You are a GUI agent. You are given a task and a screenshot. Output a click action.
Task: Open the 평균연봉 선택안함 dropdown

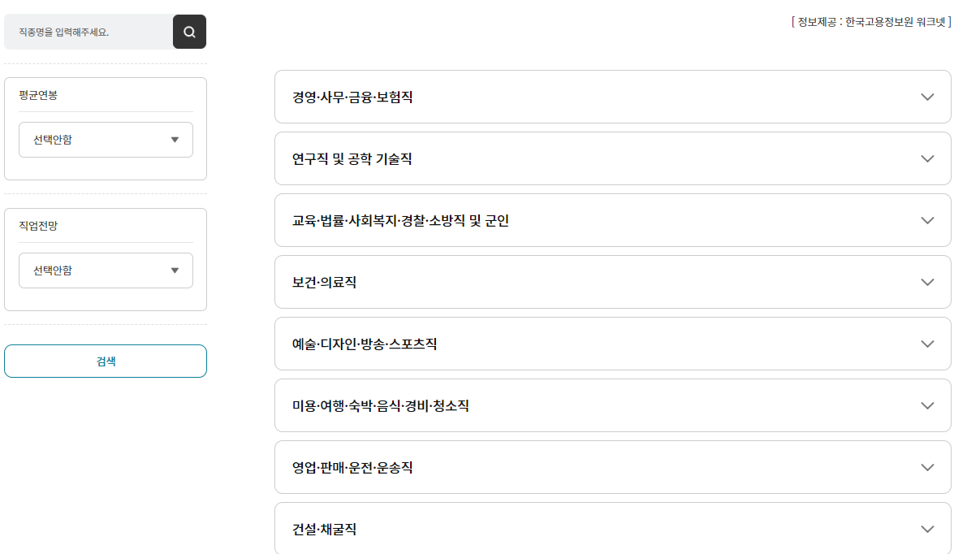pyautogui.click(x=106, y=140)
